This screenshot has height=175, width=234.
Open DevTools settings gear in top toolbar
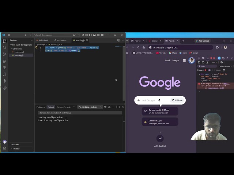[x=223, y=58]
